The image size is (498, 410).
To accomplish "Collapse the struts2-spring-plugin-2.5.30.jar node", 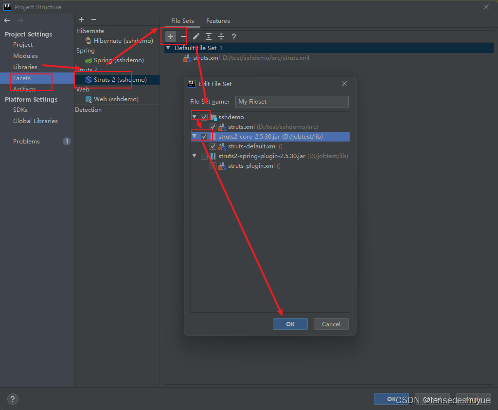I will click(195, 156).
